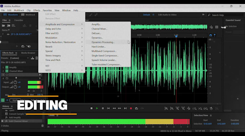This screenshot has height=136, width=245.
Task: Expand EP 5-28 AUDIO.MP3 file entry
Action: pos(3,34)
